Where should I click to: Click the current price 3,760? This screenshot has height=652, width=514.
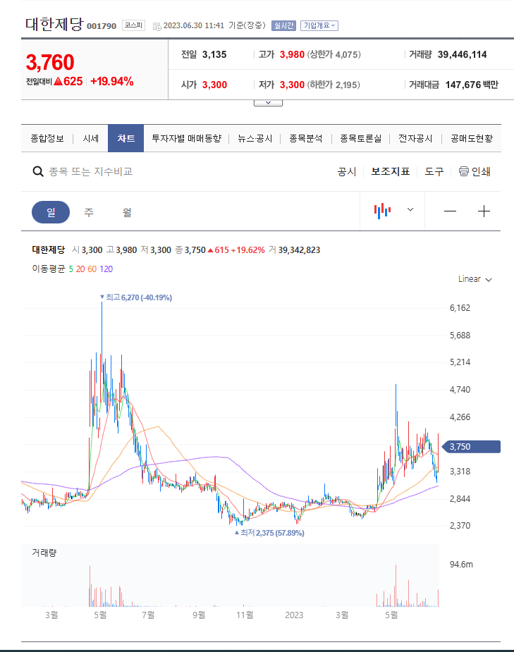tap(50, 62)
